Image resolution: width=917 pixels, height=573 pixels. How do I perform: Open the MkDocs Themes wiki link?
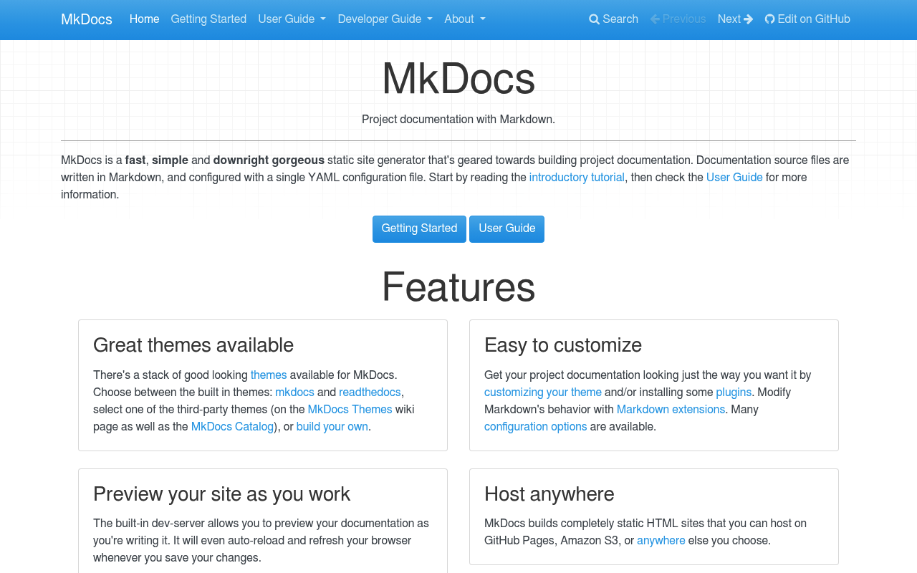(350, 410)
